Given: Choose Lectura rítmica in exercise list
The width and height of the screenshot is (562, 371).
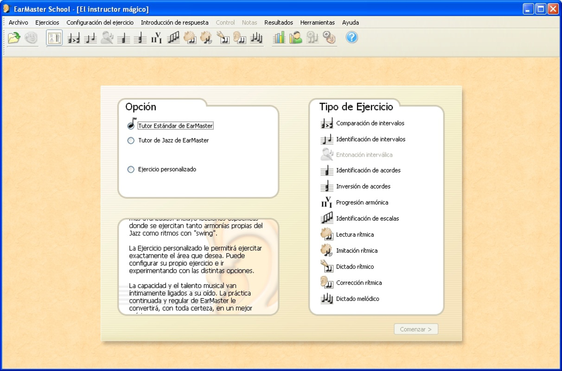Looking at the screenshot, I should [347, 235].
